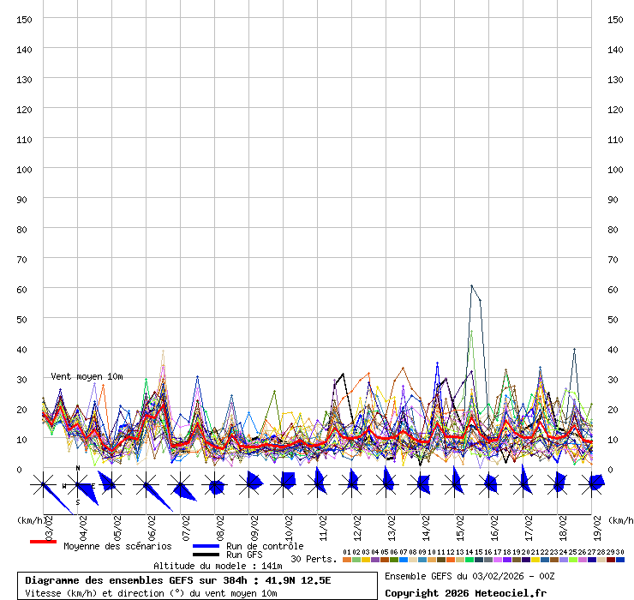
Task: Click the black 'Run GFS' legend line
Action: [206, 555]
